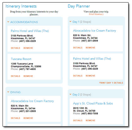Remove Abracadabra Ice Cream Factory from Day 1
The height and width of the screenshot is (130, 132).
(x=91, y=48)
